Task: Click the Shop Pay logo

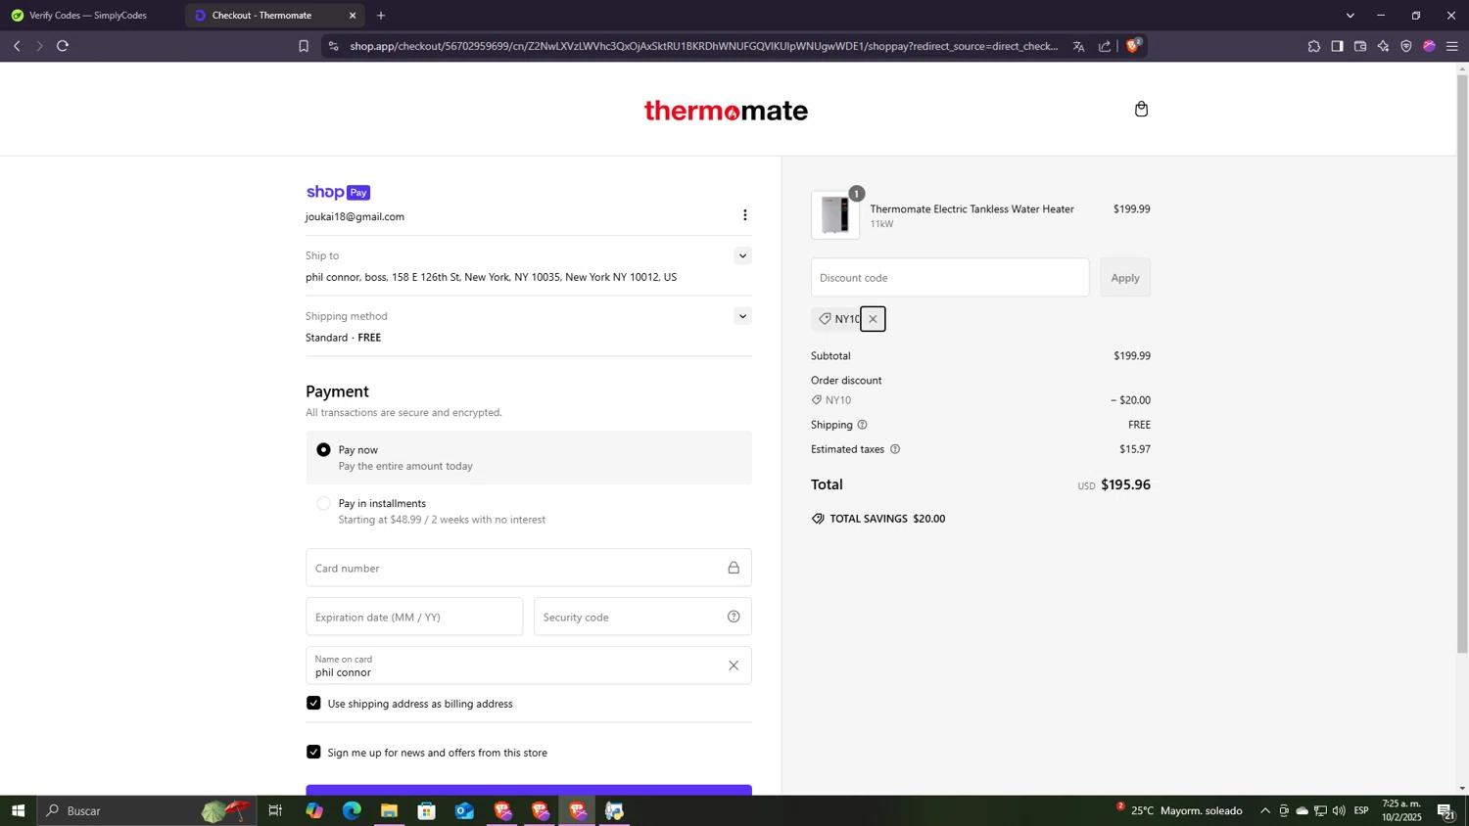Action: coord(338,192)
